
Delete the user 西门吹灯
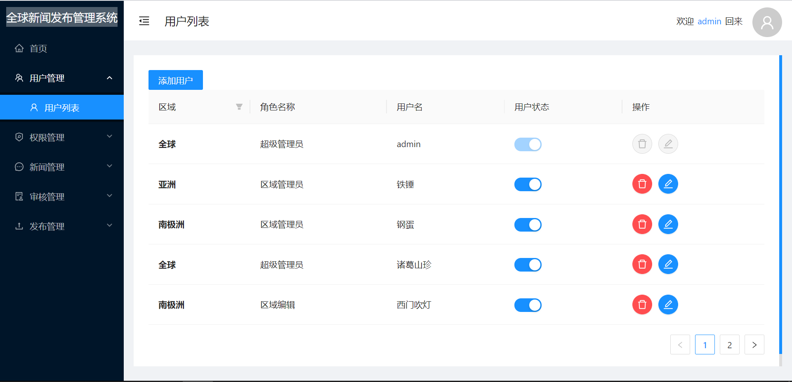(642, 305)
